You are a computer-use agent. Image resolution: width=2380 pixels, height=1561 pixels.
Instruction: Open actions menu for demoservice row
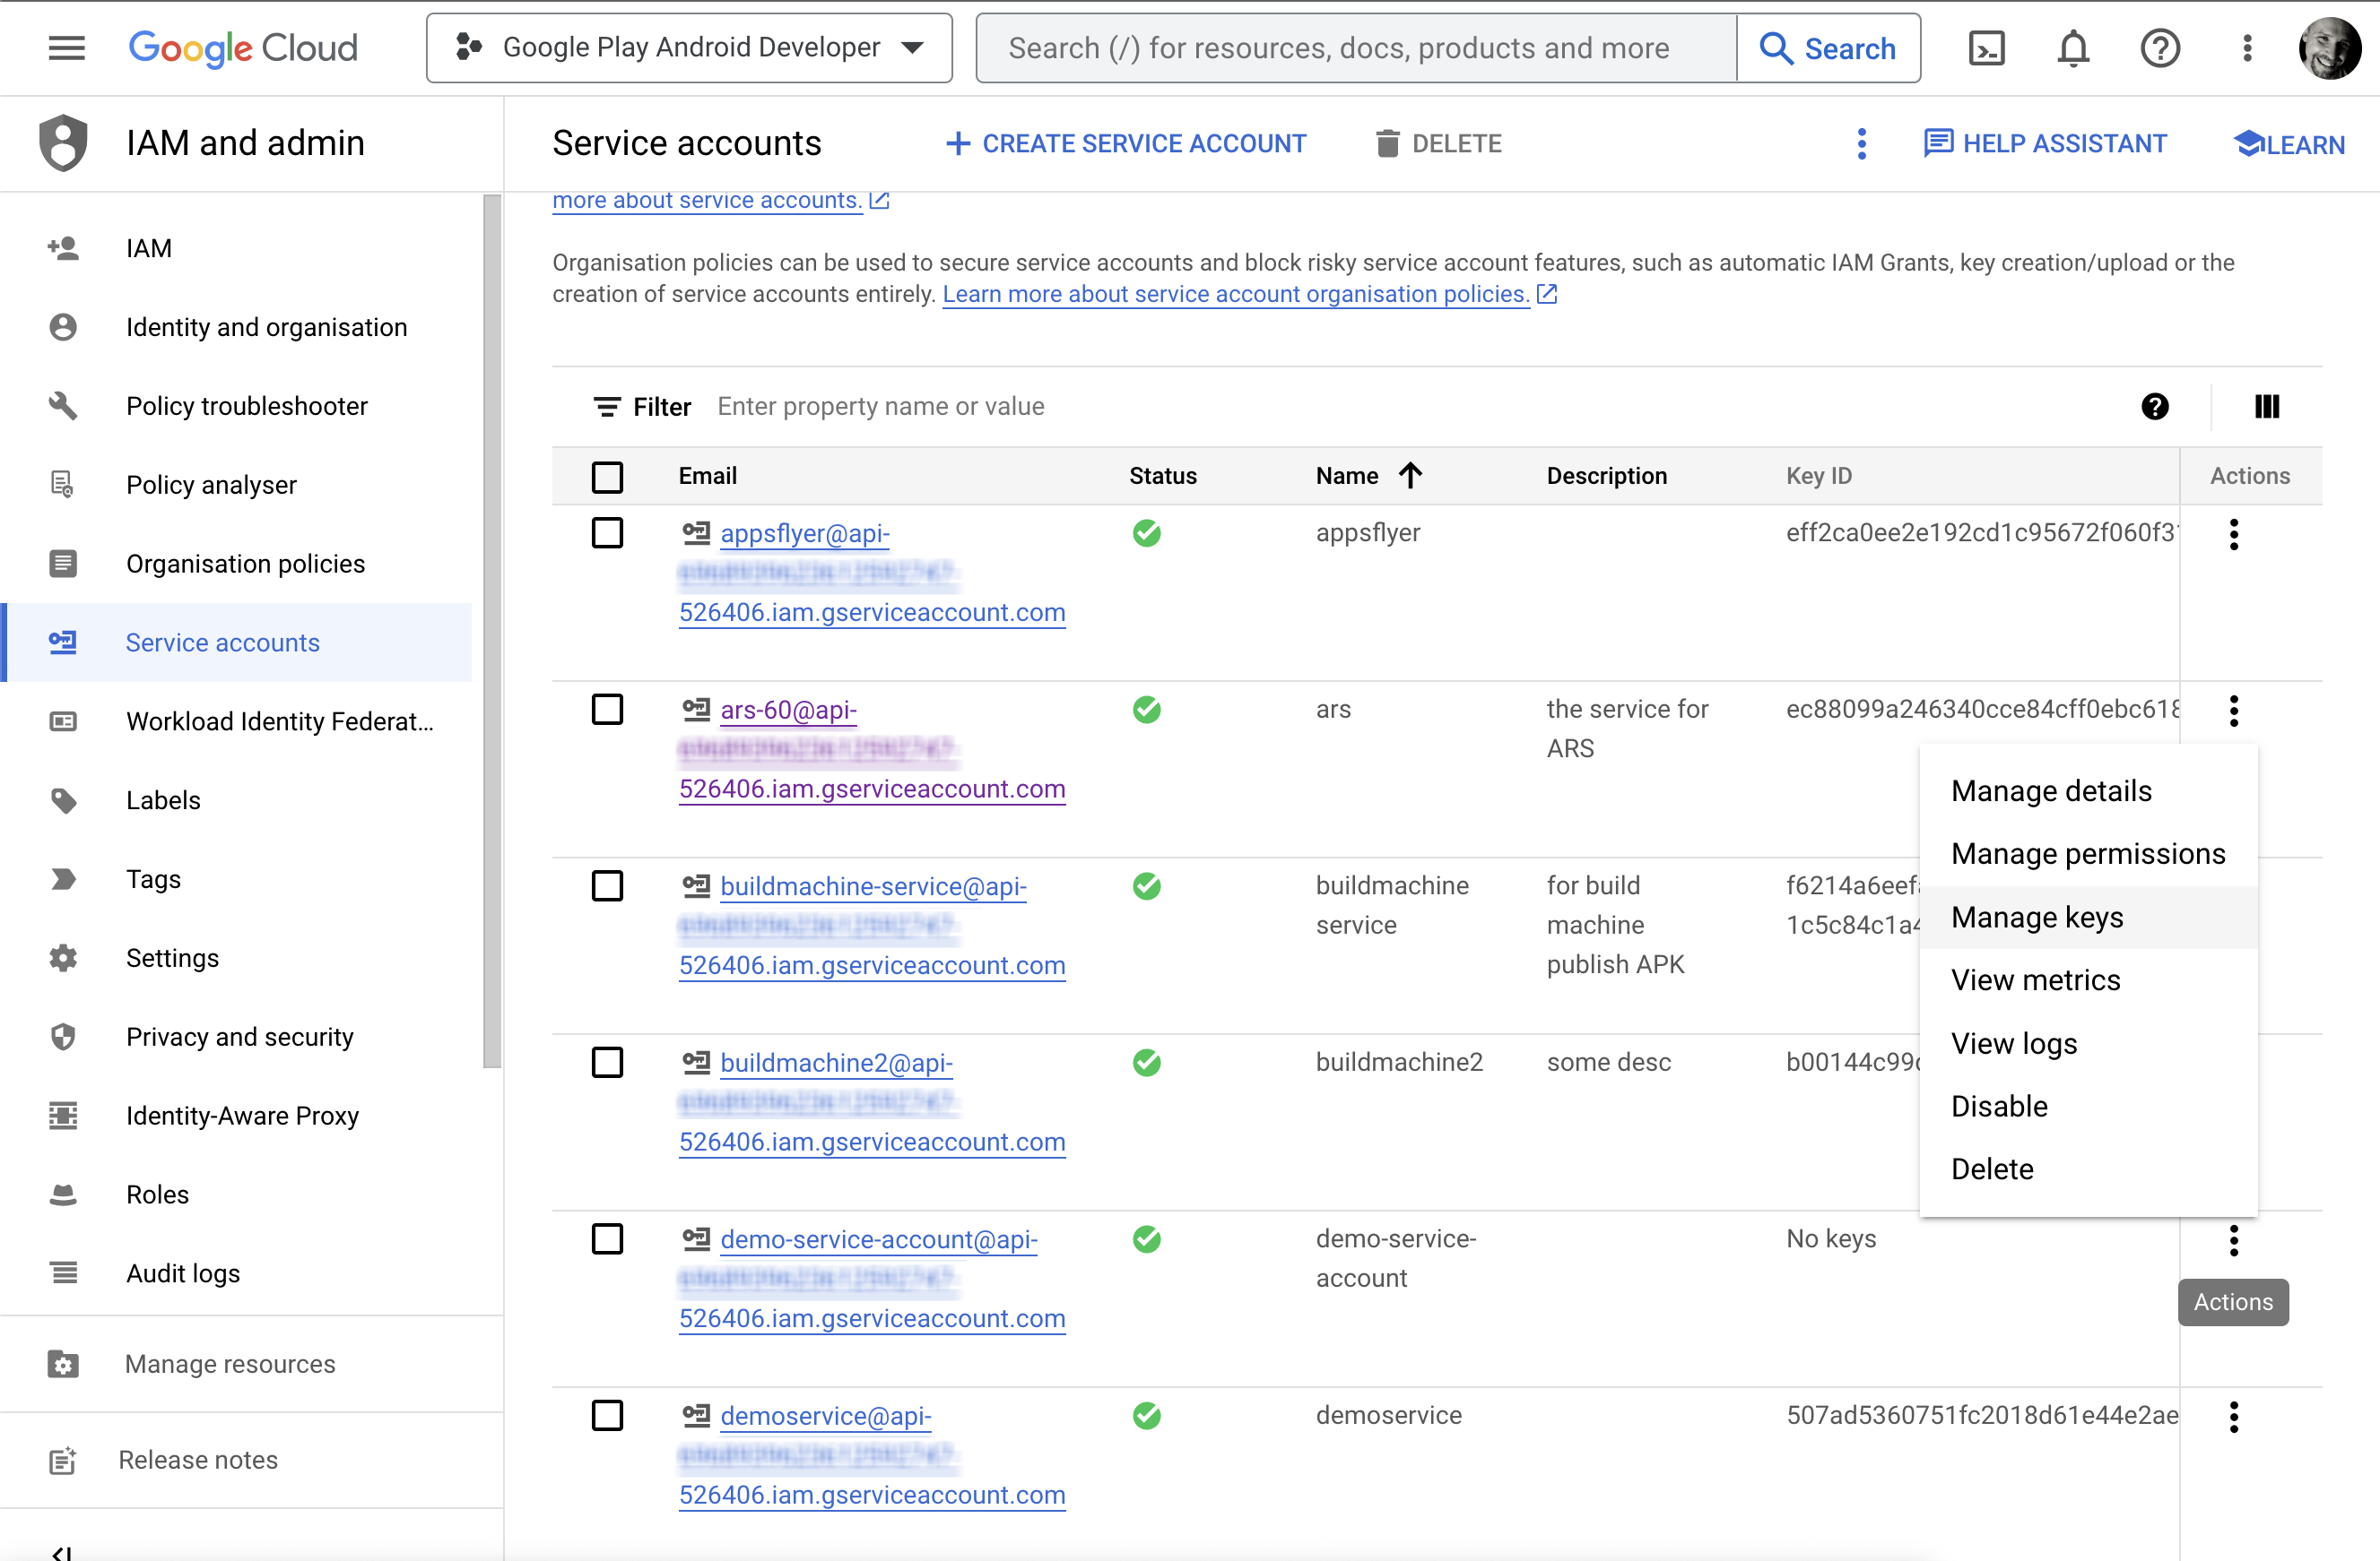[2233, 1416]
